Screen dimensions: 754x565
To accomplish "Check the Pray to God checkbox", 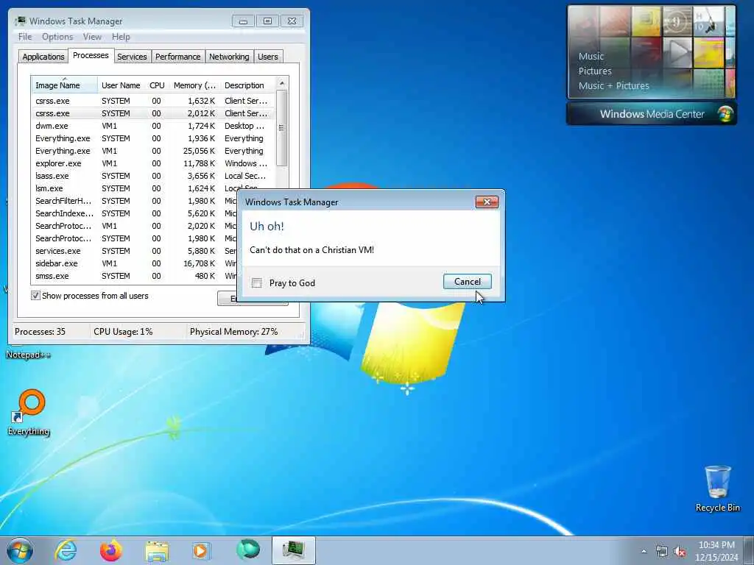I will tap(257, 283).
